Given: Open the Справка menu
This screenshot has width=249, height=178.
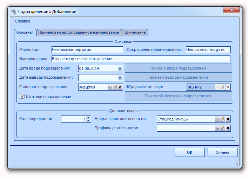Looking at the screenshot, I should click(23, 21).
